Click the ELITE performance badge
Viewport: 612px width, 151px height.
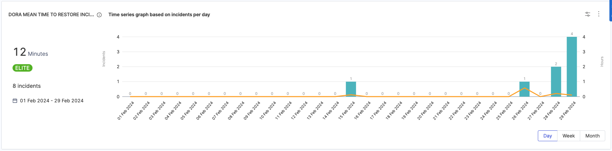click(22, 68)
